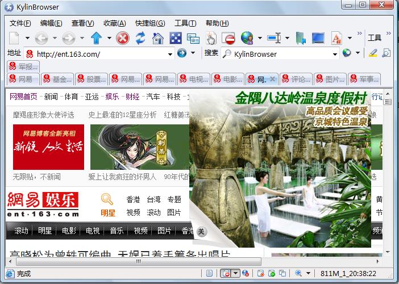
Task: Click the globe with red mark status icon
Action: pyautogui.click(x=246, y=273)
